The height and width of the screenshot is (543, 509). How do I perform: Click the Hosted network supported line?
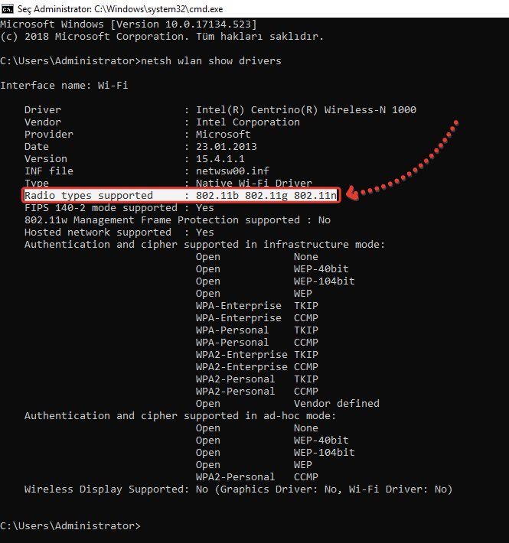(119, 232)
